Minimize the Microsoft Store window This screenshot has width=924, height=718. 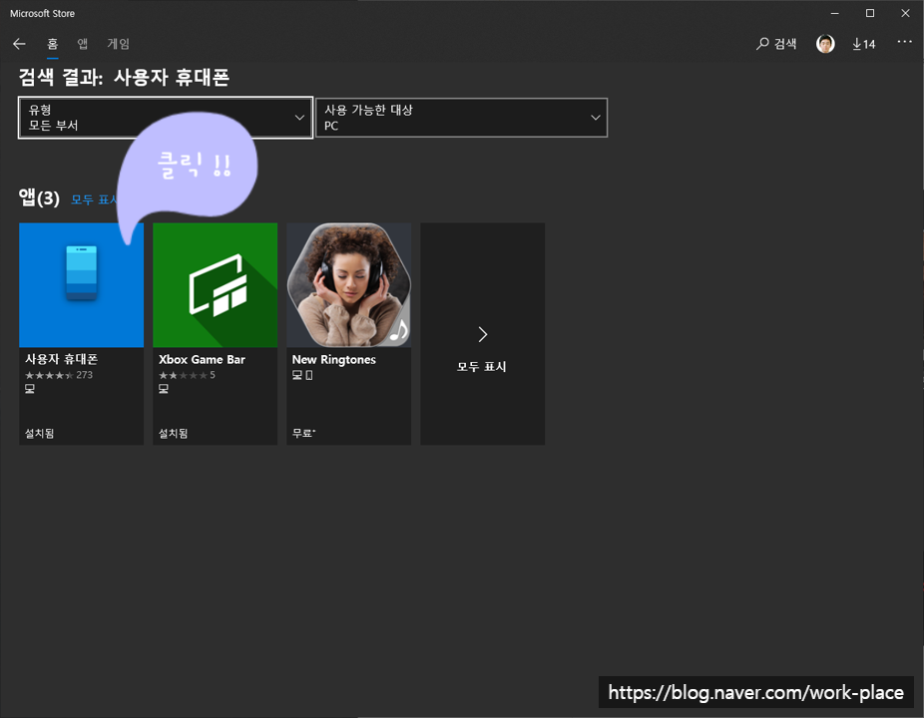(835, 13)
